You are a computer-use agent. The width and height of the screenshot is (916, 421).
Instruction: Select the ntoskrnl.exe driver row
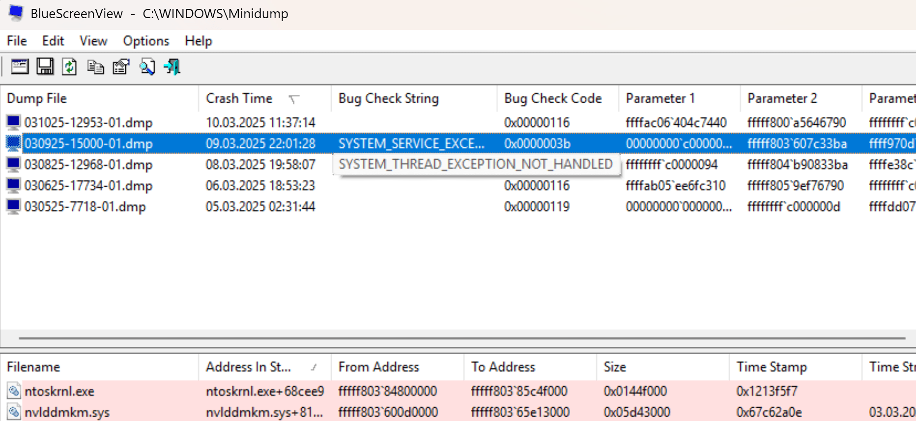click(x=458, y=391)
